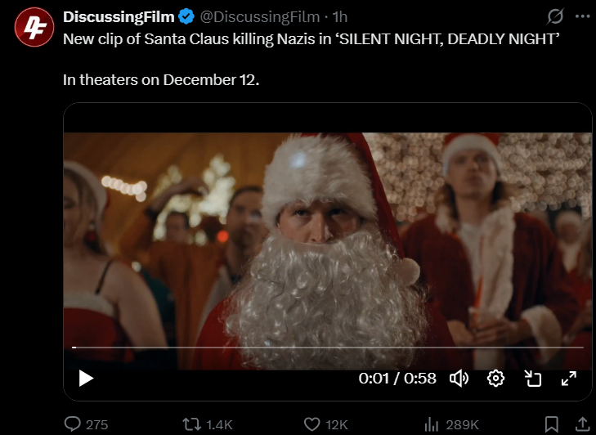Viewport: 596px width, 435px height.
Task: Open the DiscussingFilm profile avatar
Action: (32, 27)
